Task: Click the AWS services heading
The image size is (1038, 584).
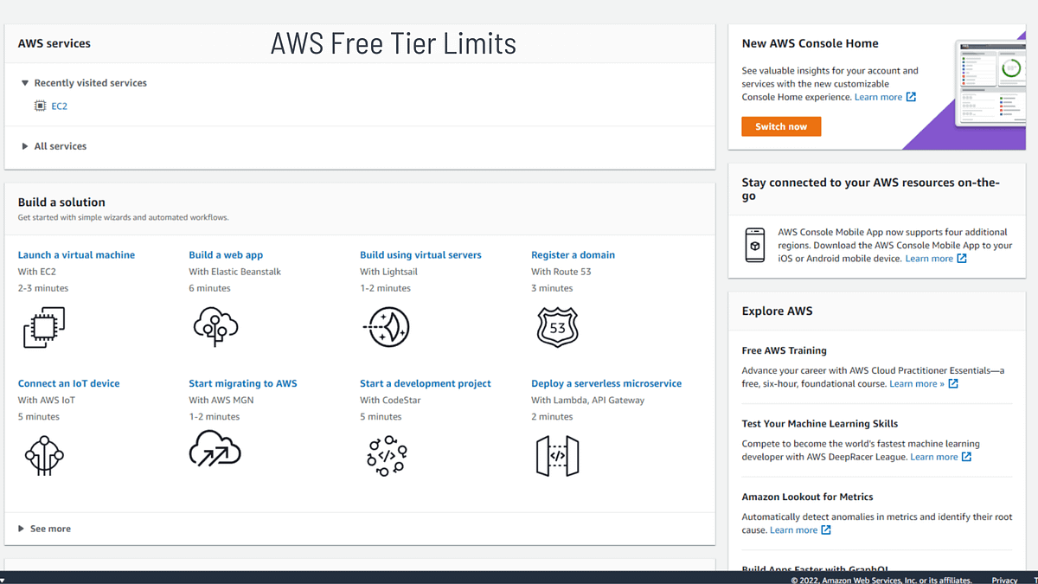Action: click(54, 43)
